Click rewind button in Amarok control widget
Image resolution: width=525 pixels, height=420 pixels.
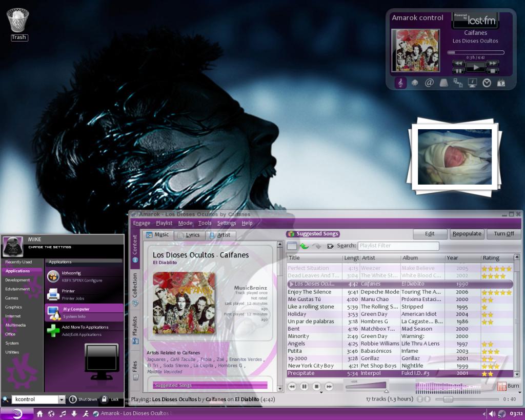click(x=458, y=63)
